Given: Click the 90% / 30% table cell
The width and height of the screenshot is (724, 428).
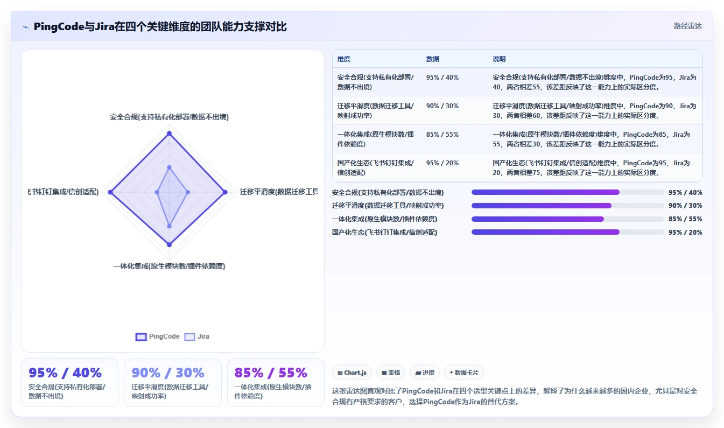Looking at the screenshot, I should tap(442, 106).
